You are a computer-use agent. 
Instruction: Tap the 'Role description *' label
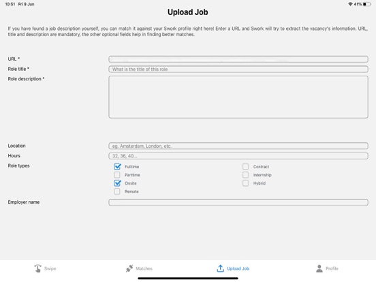tap(26, 79)
